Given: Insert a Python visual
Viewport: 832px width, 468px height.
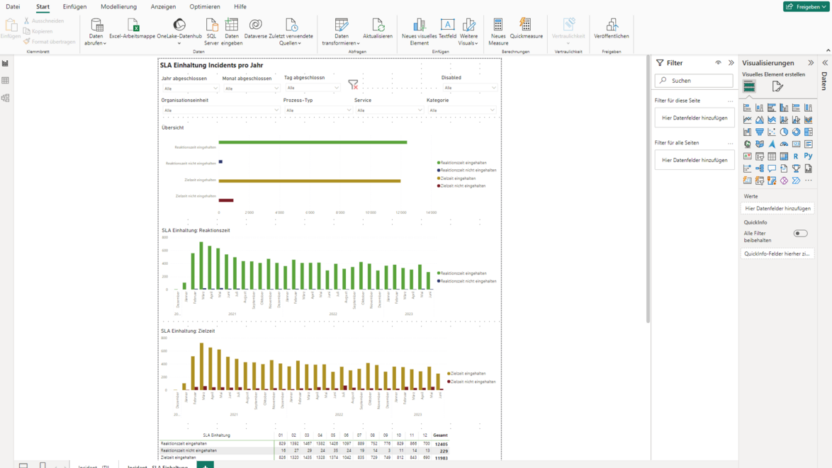Looking at the screenshot, I should pos(807,155).
